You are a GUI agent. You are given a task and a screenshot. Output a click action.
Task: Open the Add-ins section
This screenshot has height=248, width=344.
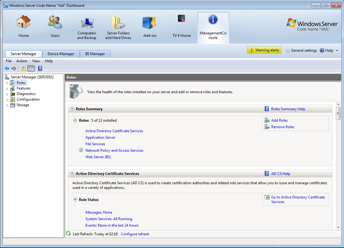[x=150, y=26]
